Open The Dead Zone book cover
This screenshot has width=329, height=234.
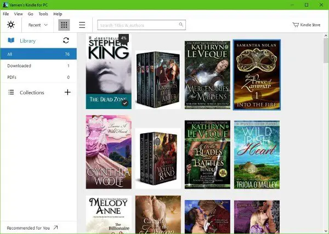(109, 71)
